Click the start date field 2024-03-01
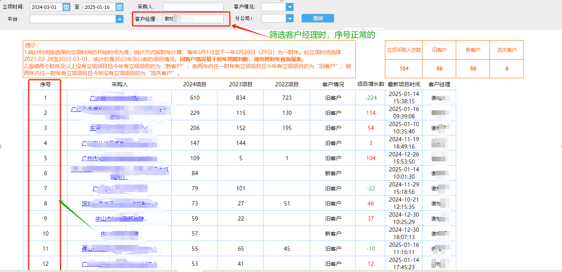 click(x=46, y=7)
